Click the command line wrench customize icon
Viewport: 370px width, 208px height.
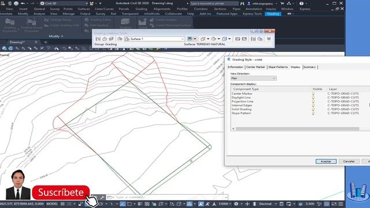[102, 198]
